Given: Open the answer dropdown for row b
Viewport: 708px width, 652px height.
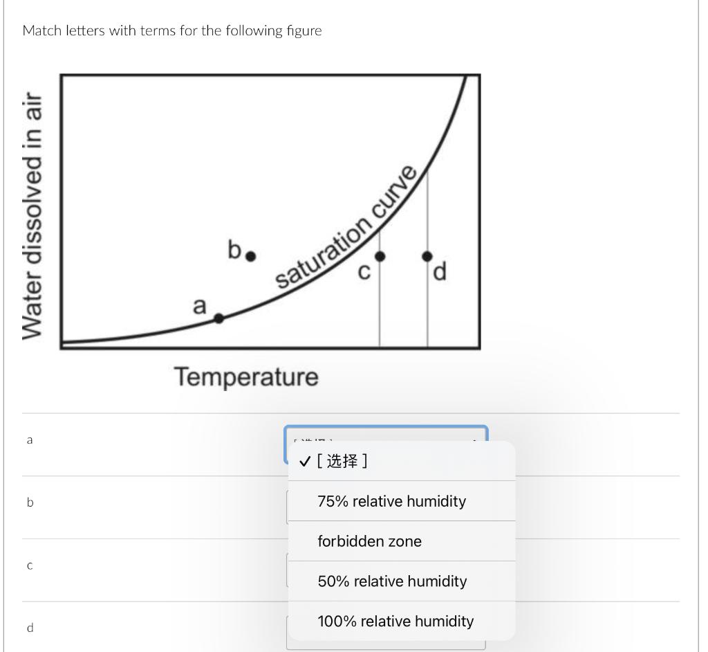Looking at the screenshot, I should (386, 506).
